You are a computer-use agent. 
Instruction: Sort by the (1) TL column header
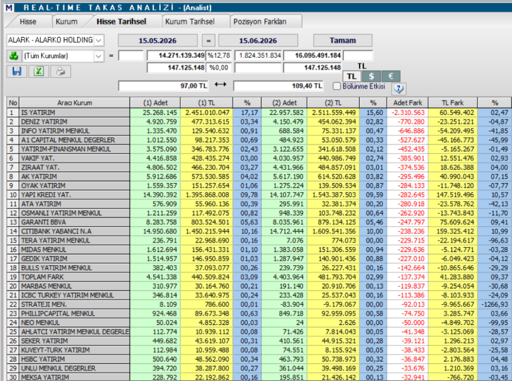click(x=206, y=103)
